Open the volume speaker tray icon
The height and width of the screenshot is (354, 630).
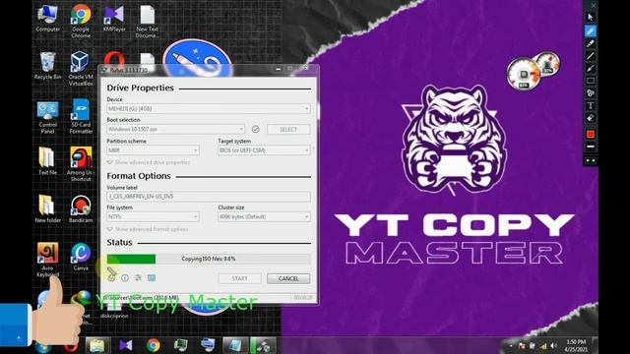coord(553,346)
